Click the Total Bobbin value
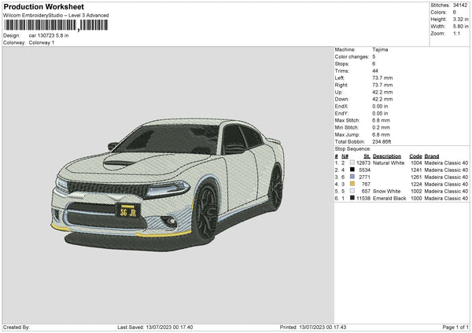This screenshot has width=472, height=333. pyautogui.click(x=383, y=141)
